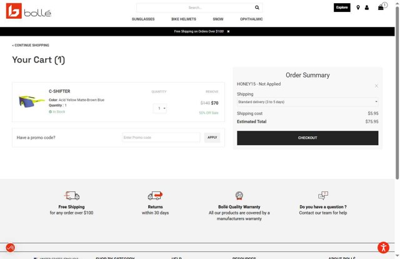Click the red round badge icon at bottom left
400x259 pixels.
pyautogui.click(x=10, y=248)
